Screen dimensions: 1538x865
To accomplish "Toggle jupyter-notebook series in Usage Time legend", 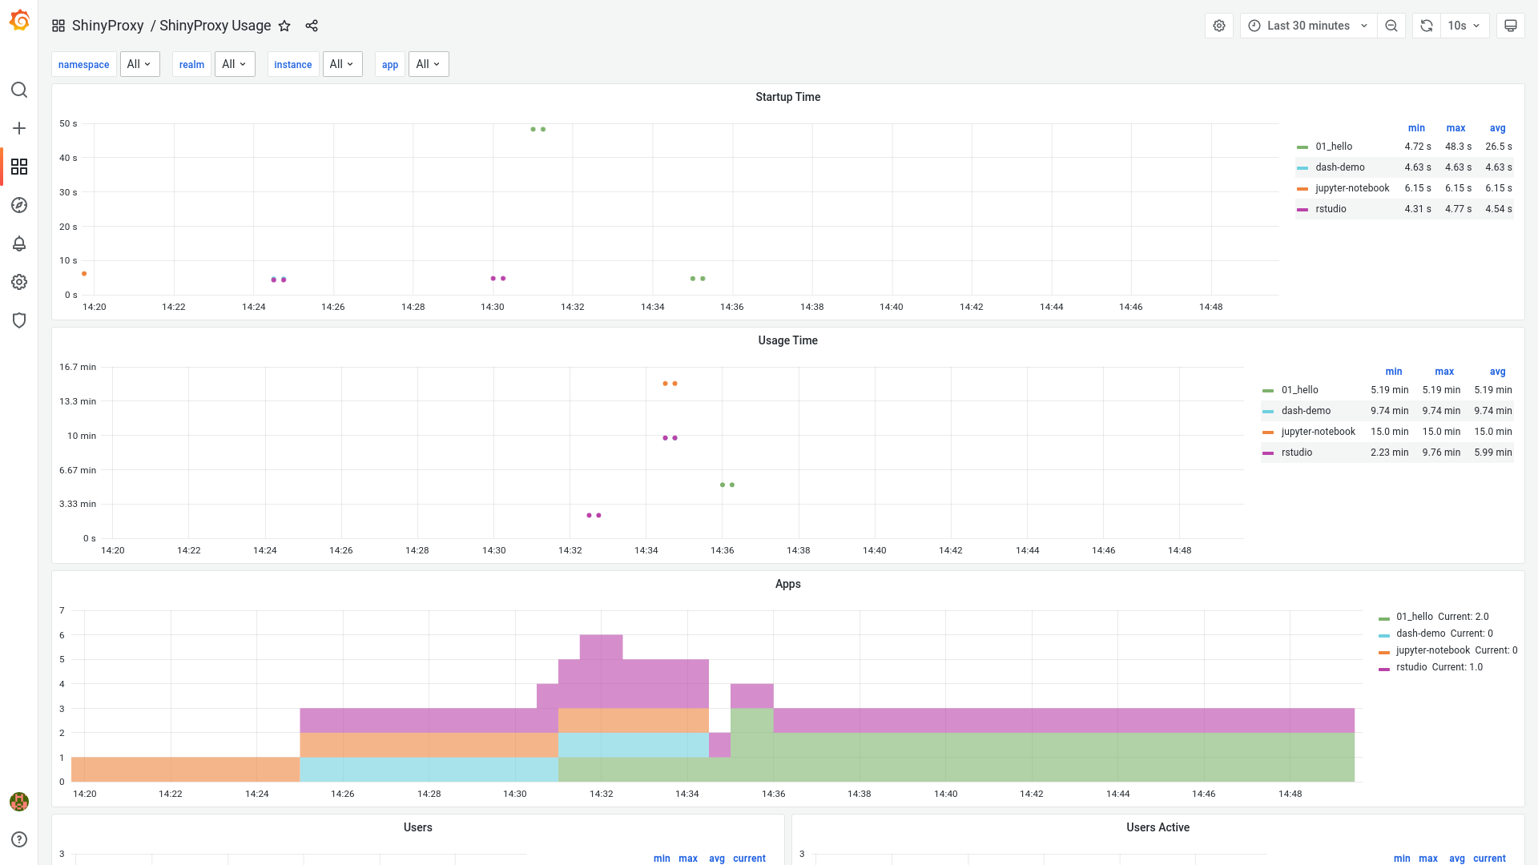I will click(x=1318, y=432).
